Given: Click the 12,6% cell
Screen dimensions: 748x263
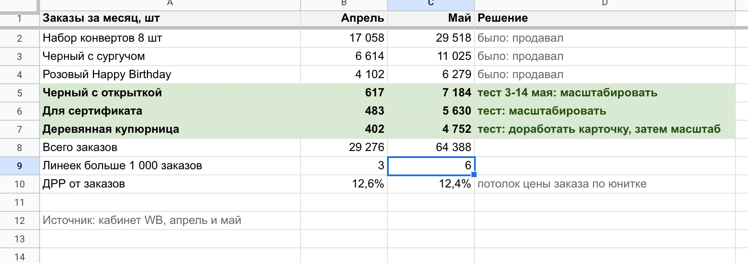Looking at the screenshot, I should (344, 184).
